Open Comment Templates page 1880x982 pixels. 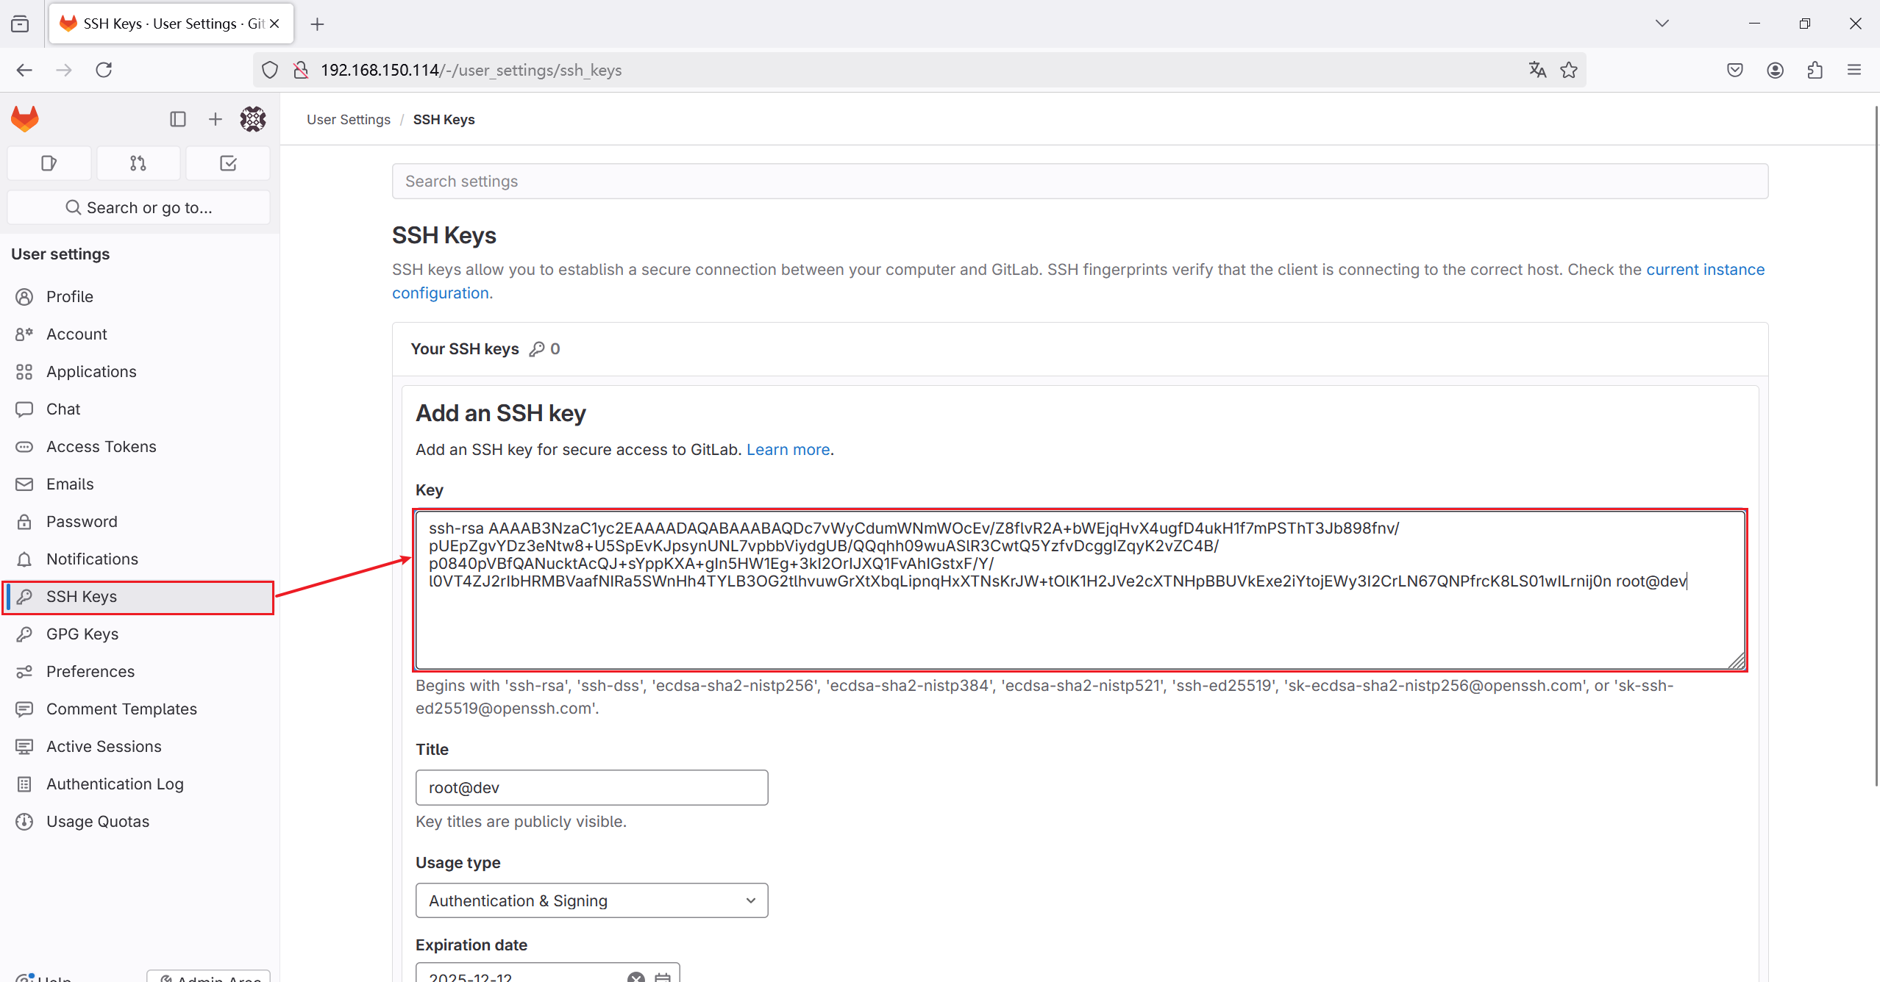[x=138, y=709]
